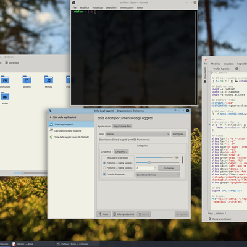Viewport: 247px width, 247px height.
Task: Open the File menu in Konsole
Action: click(74, 7)
